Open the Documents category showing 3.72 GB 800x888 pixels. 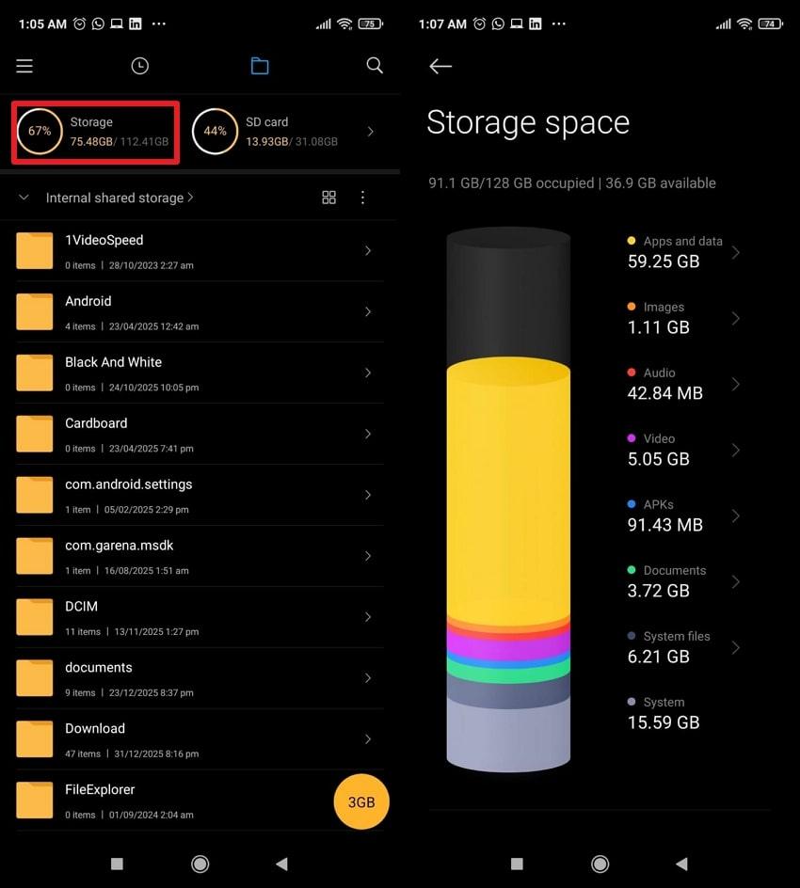coord(737,580)
